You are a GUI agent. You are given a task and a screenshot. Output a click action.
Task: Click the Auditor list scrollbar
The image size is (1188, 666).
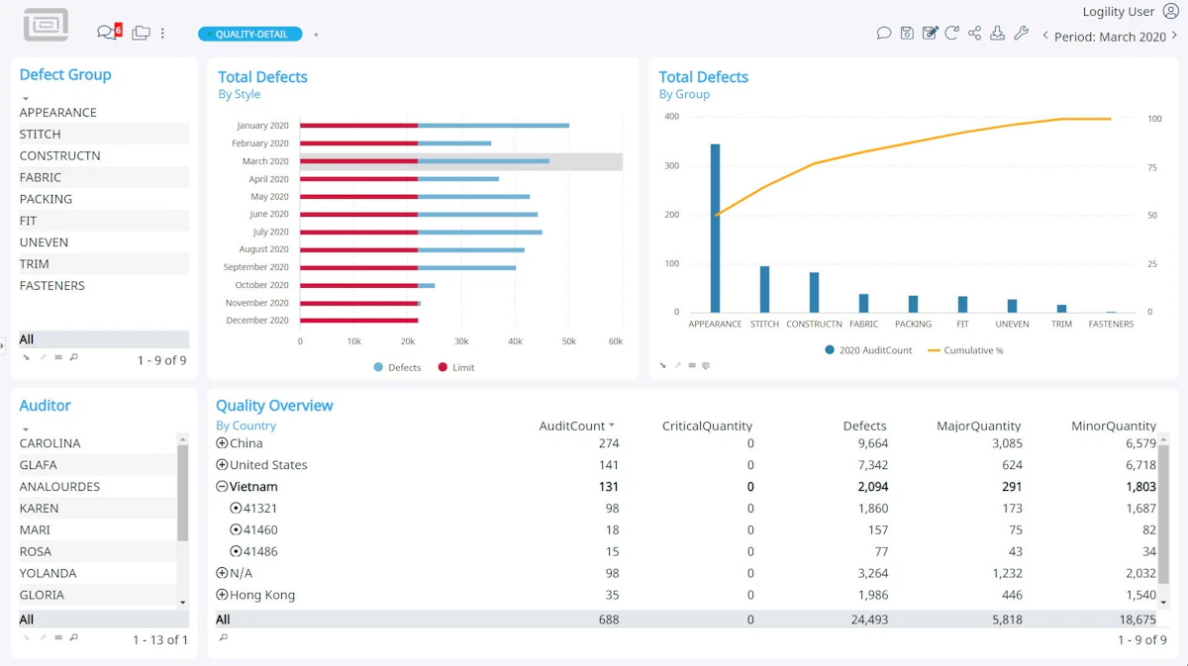pyautogui.click(x=182, y=492)
